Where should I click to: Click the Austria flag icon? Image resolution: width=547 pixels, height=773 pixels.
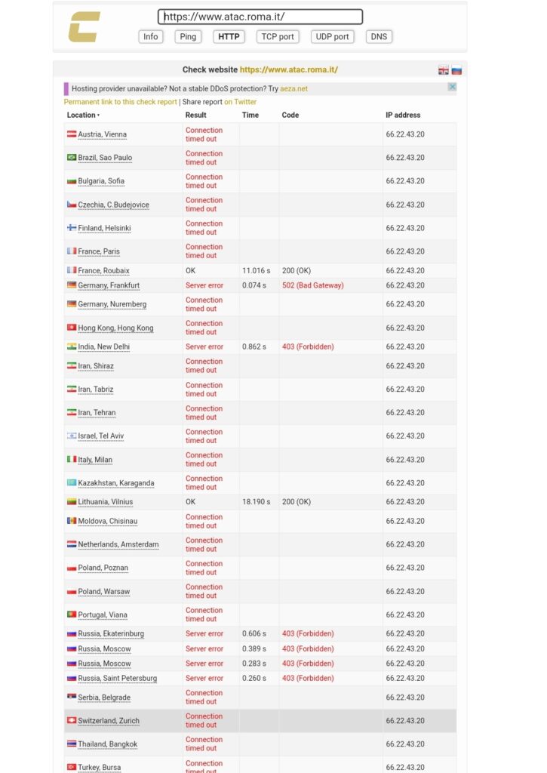coord(72,134)
